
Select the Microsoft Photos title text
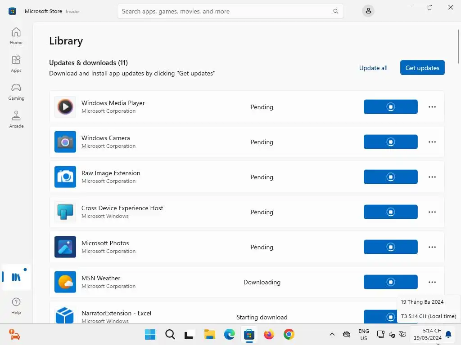105,243
